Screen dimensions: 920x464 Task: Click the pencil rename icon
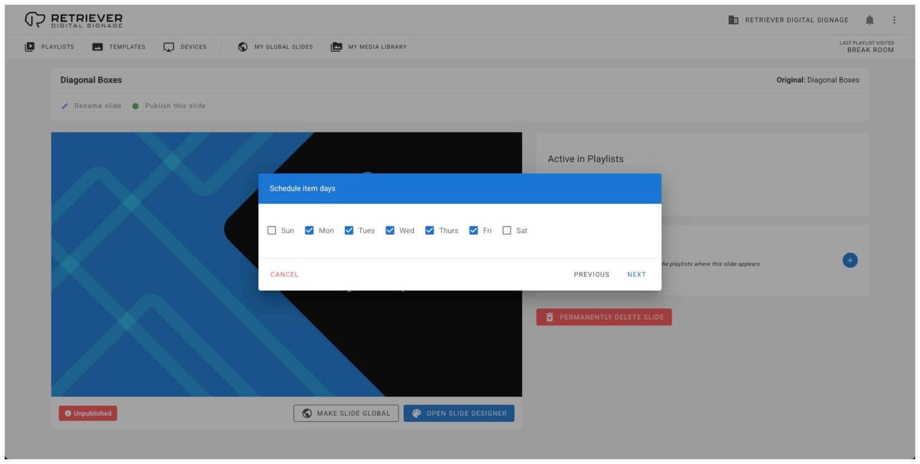(65, 106)
